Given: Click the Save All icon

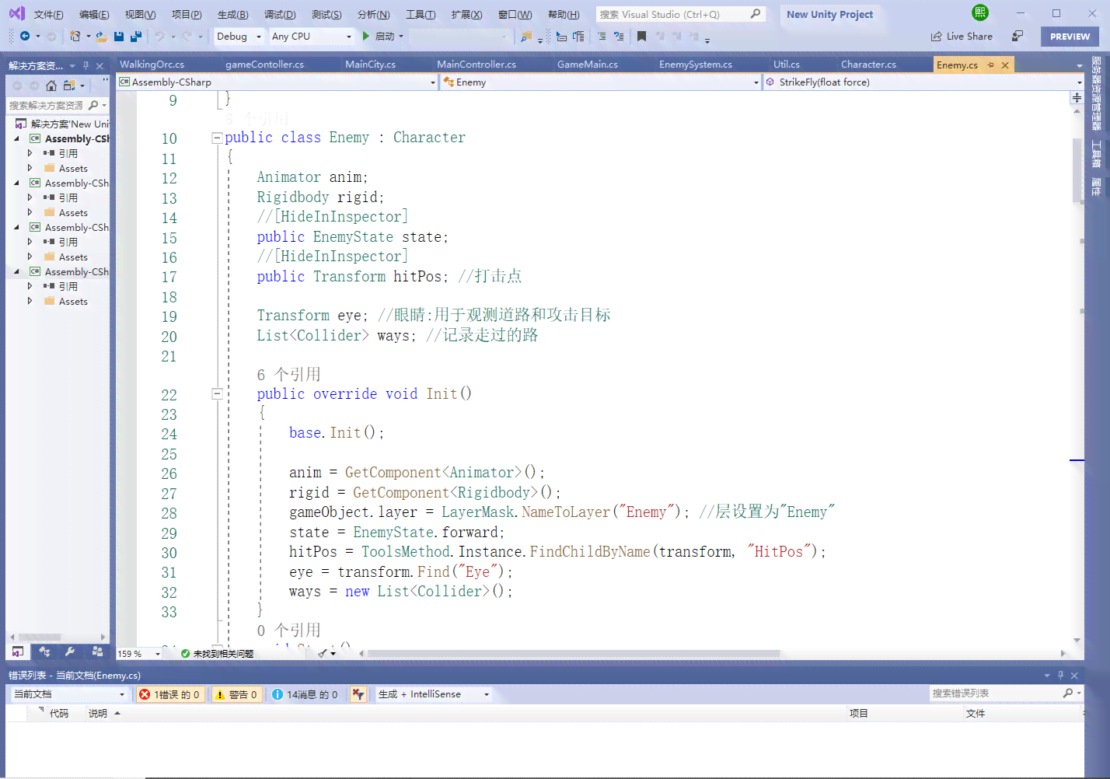Looking at the screenshot, I should tap(136, 37).
